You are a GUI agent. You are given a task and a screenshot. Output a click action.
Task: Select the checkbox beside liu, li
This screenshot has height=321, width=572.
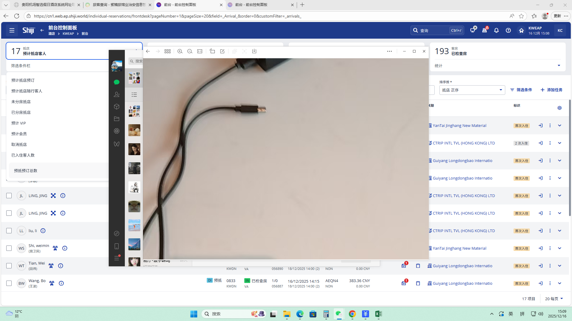[9, 231]
